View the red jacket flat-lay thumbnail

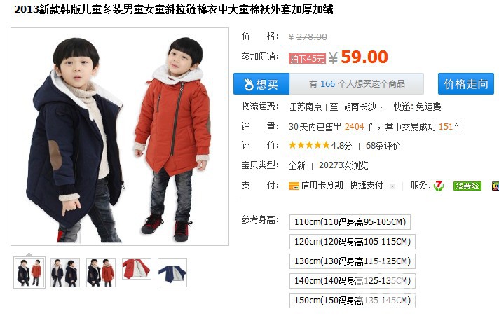137,269
